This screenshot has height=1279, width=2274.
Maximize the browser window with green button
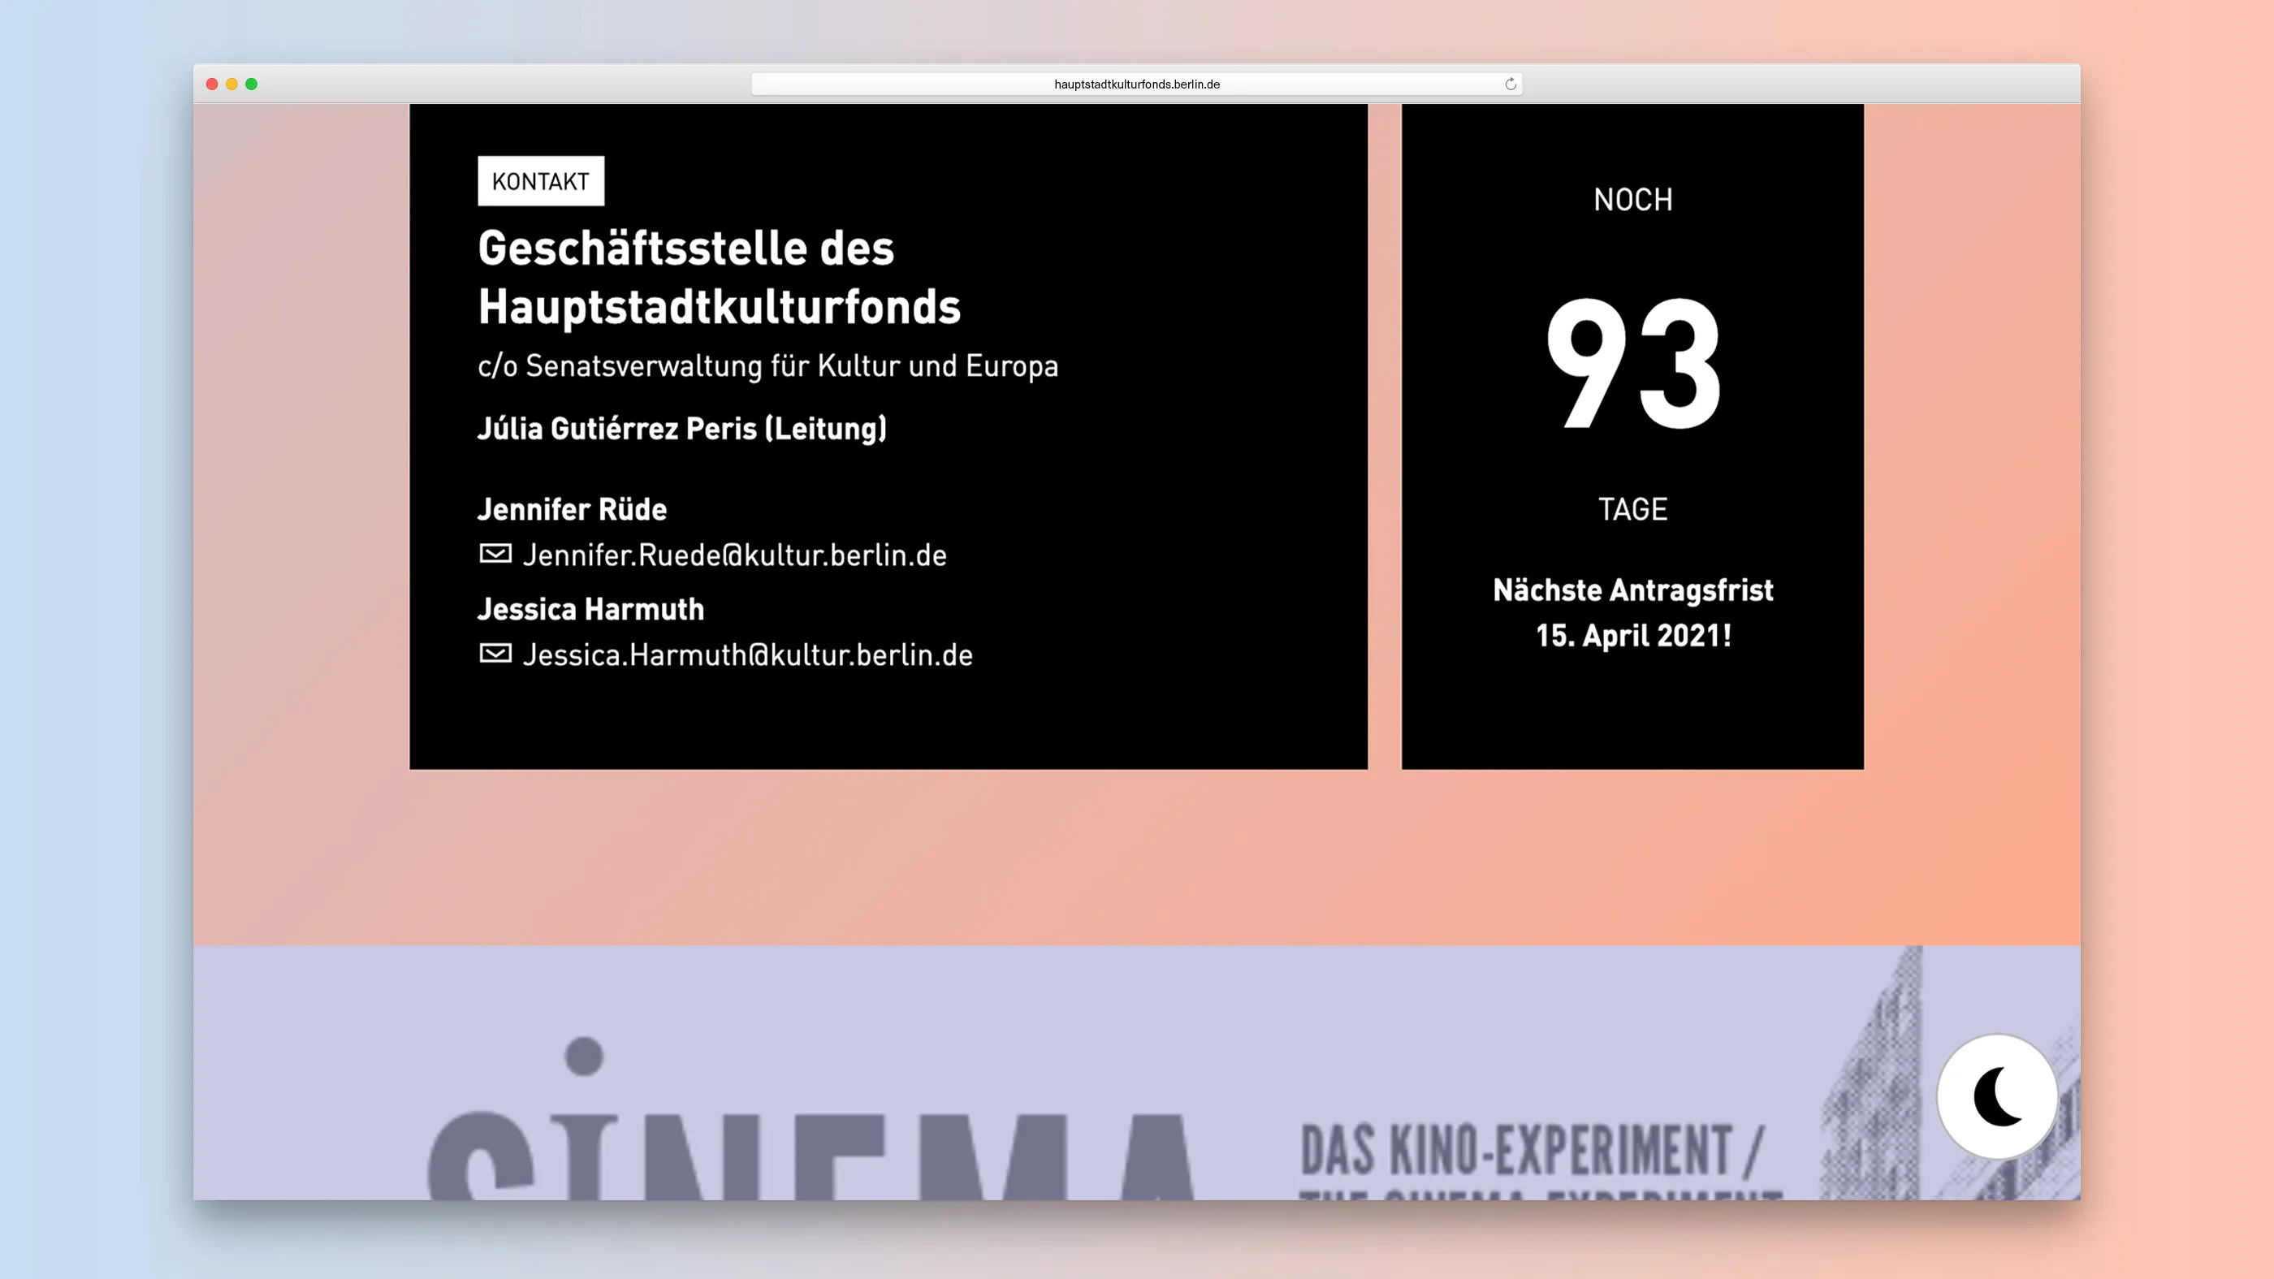click(252, 84)
